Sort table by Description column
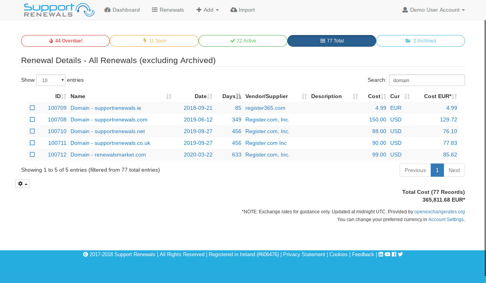This screenshot has height=283, width=486. point(334,96)
